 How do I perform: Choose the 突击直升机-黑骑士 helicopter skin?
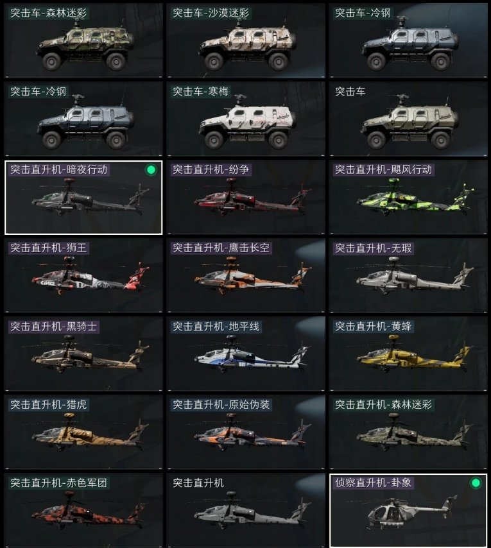[x=83, y=354]
